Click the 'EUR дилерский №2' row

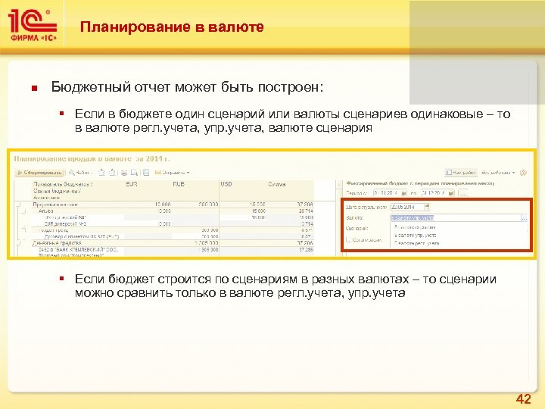click(65, 224)
